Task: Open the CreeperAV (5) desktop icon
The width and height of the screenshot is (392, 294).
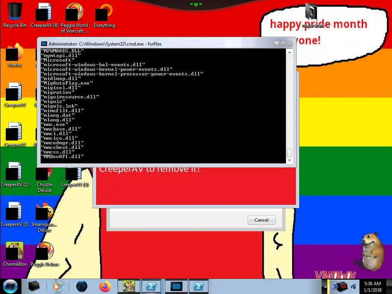Action: point(74,176)
